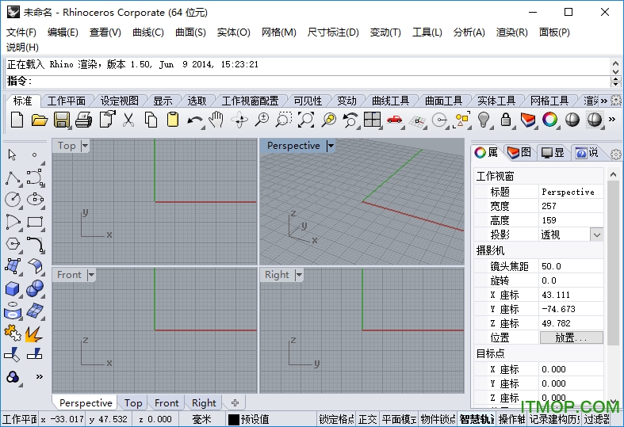The height and width of the screenshot is (427, 624).
Task: Select the Polygon tool in sidebar
Action: click(13, 244)
